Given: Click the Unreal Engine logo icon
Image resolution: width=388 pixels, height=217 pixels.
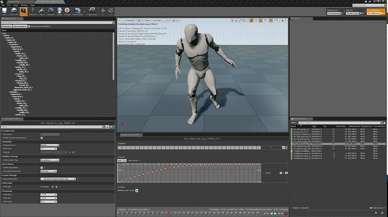Looking at the screenshot, I should [x=2, y=2].
